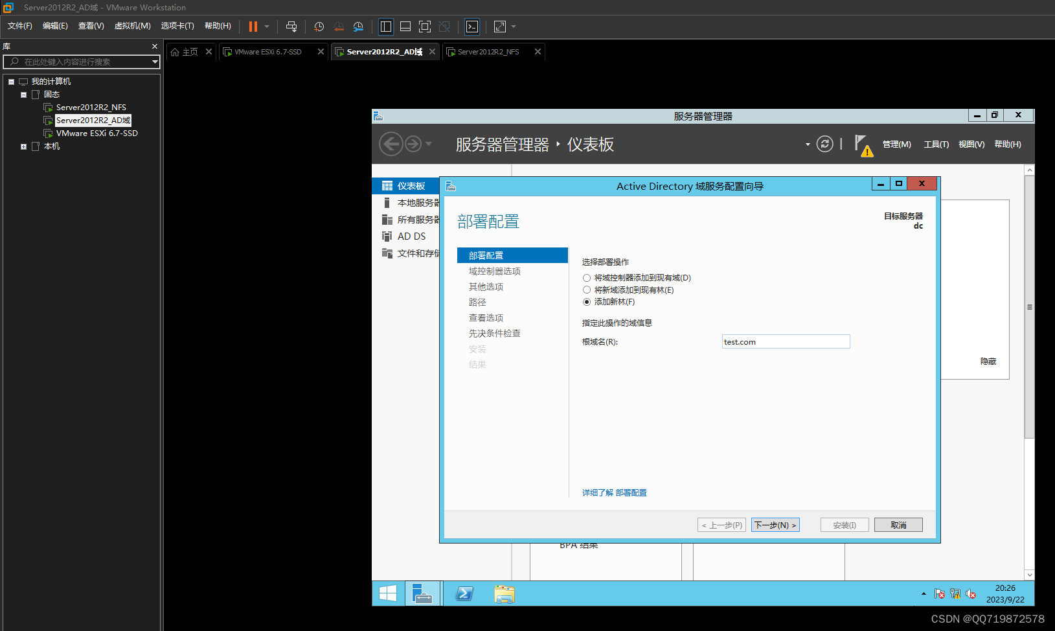This screenshot has width=1055, height=631.
Task: Open the navigation history dropdown in Server Manager
Action: [429, 144]
